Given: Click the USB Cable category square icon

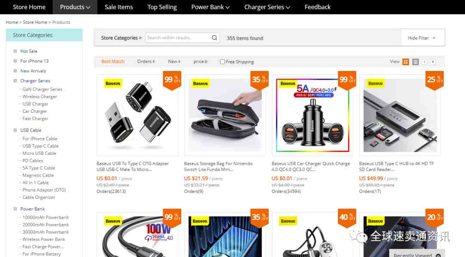Looking at the screenshot, I should (x=15, y=130).
